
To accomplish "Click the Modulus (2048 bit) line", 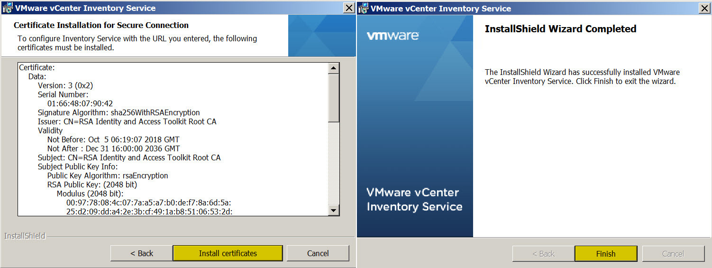I will (x=90, y=194).
